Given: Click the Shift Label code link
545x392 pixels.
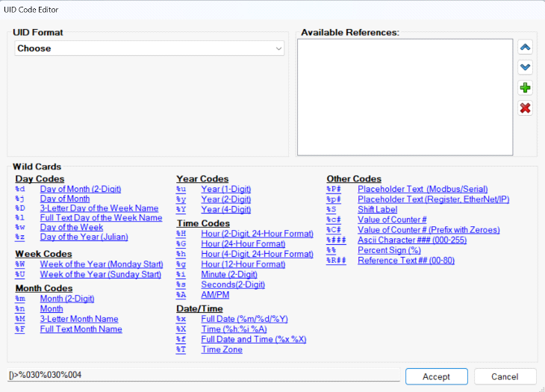Looking at the screenshot, I should [377, 210].
